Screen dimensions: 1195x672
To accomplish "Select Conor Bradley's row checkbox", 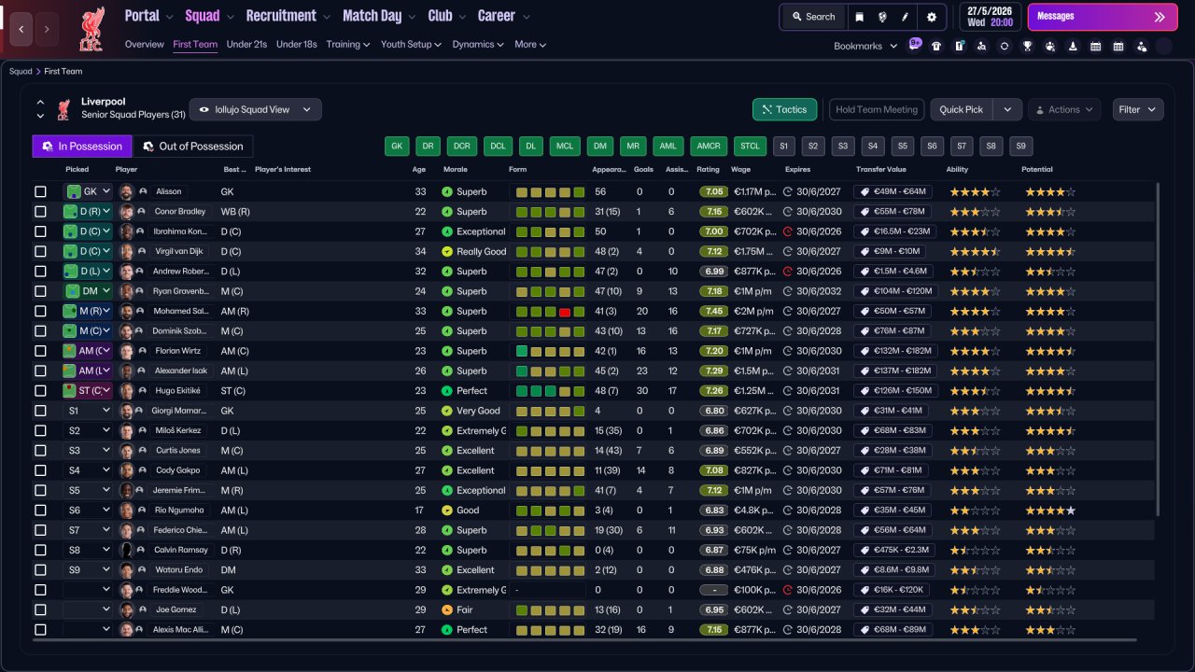I will pos(40,212).
